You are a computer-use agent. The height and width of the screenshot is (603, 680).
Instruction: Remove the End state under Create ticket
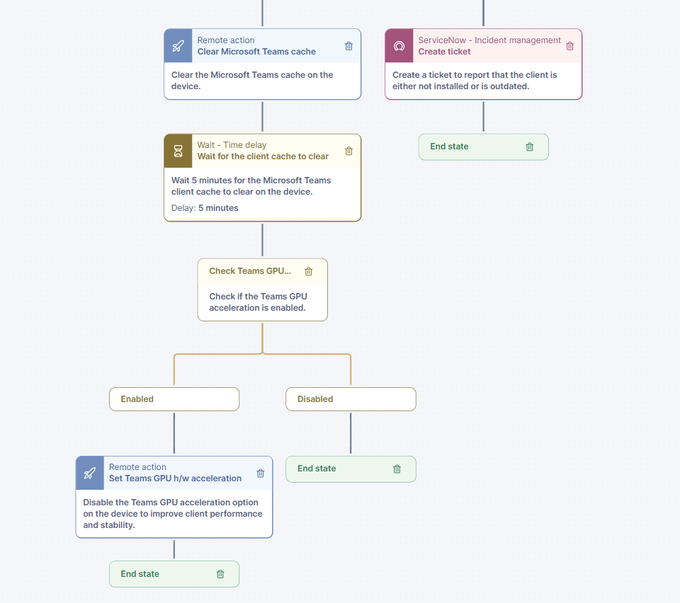530,147
